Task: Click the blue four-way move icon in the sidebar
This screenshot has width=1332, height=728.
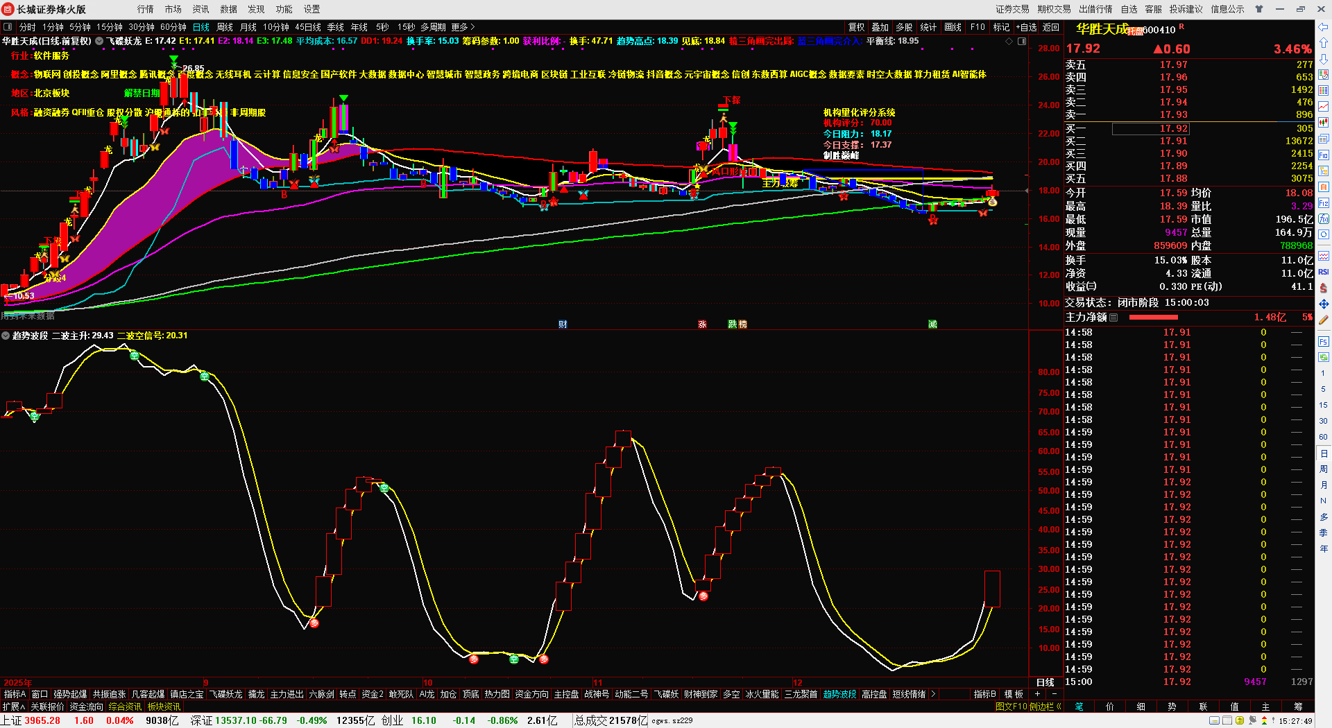Action: [1323, 304]
